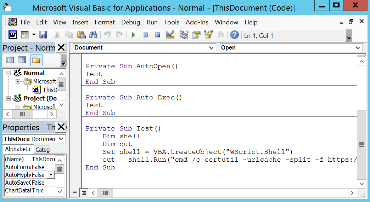Click the Redo arrow icon
This screenshot has height=202, width=370.
pyautogui.click(x=119, y=35)
